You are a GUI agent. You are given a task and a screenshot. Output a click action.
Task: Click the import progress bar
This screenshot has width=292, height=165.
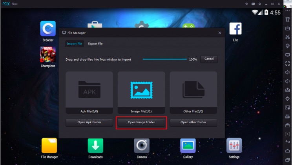164,59
